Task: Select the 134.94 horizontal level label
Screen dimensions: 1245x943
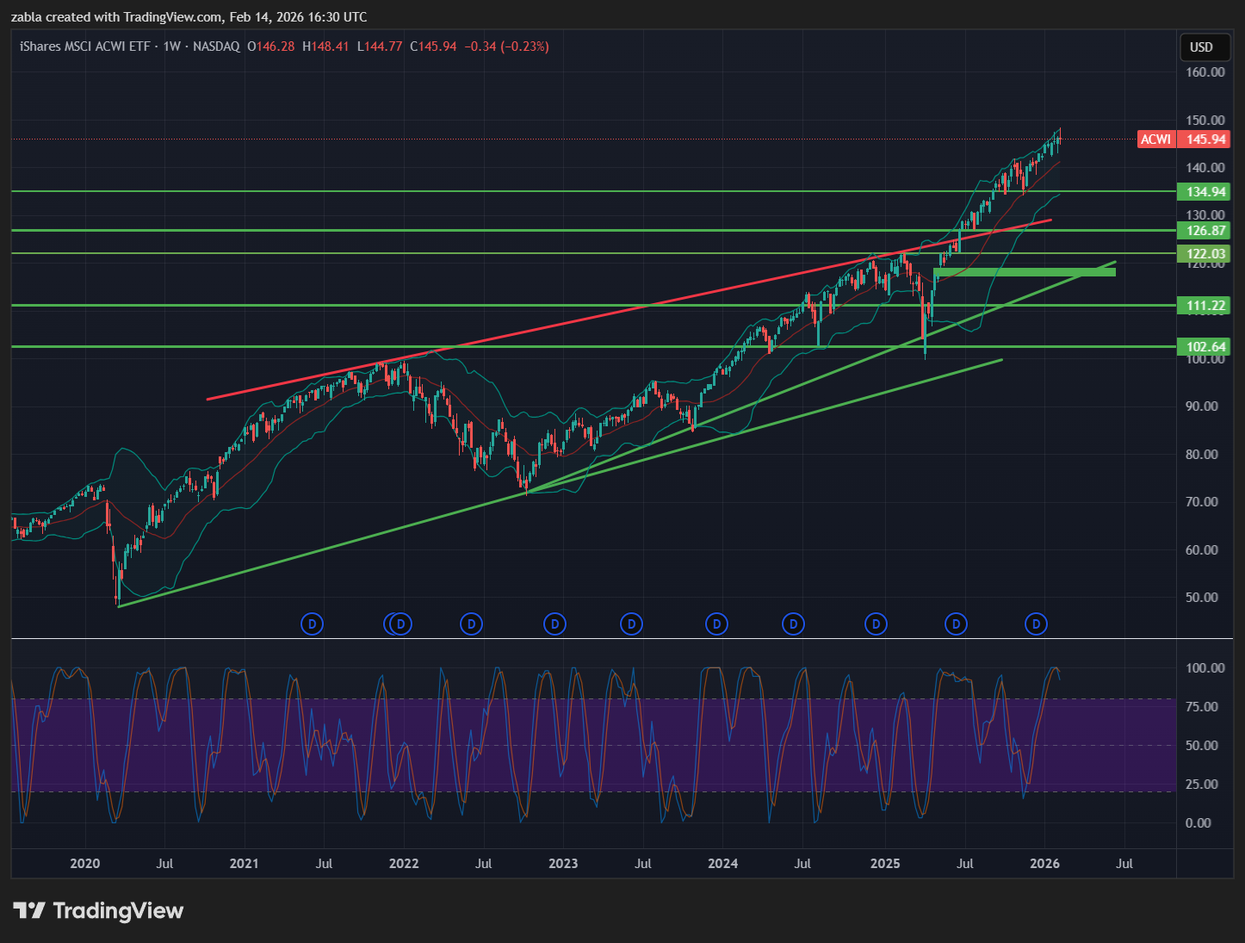Action: (x=1205, y=192)
